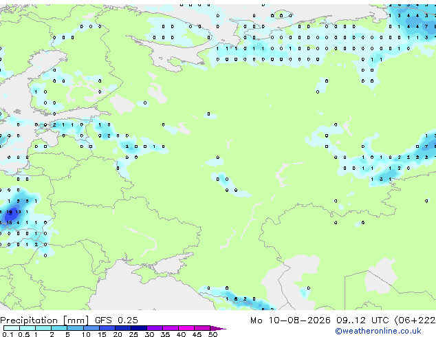436x337 pixels.
Task: Click the legend label '25'
Action: (x=133, y=334)
